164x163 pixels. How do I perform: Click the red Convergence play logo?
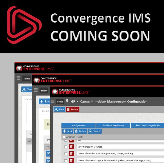click(x=24, y=25)
